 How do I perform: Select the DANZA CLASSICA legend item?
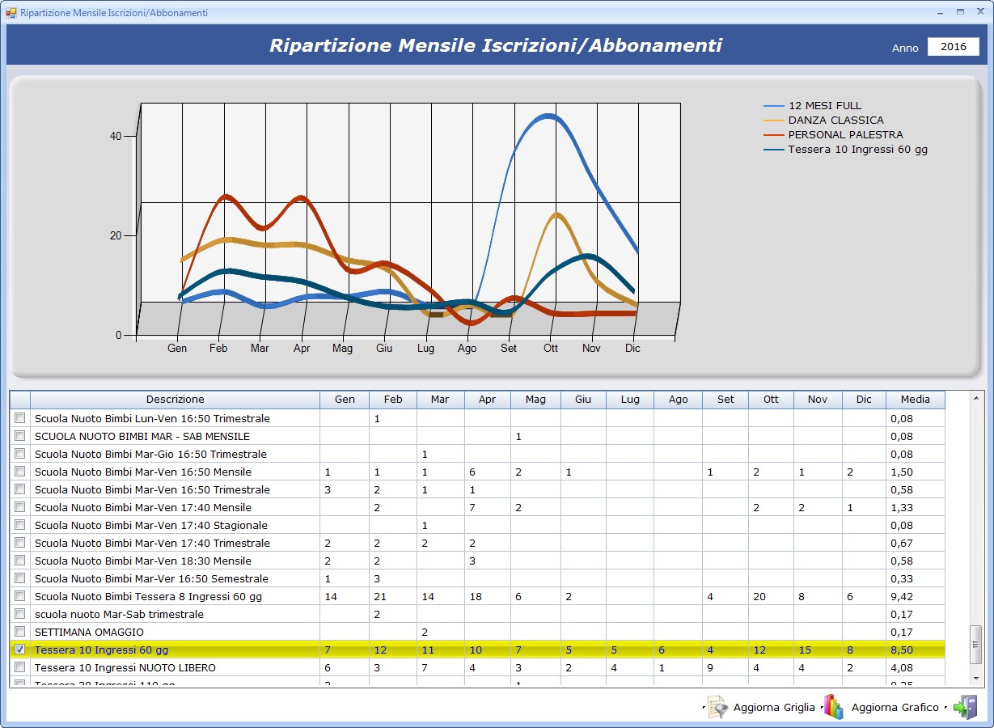pos(835,121)
